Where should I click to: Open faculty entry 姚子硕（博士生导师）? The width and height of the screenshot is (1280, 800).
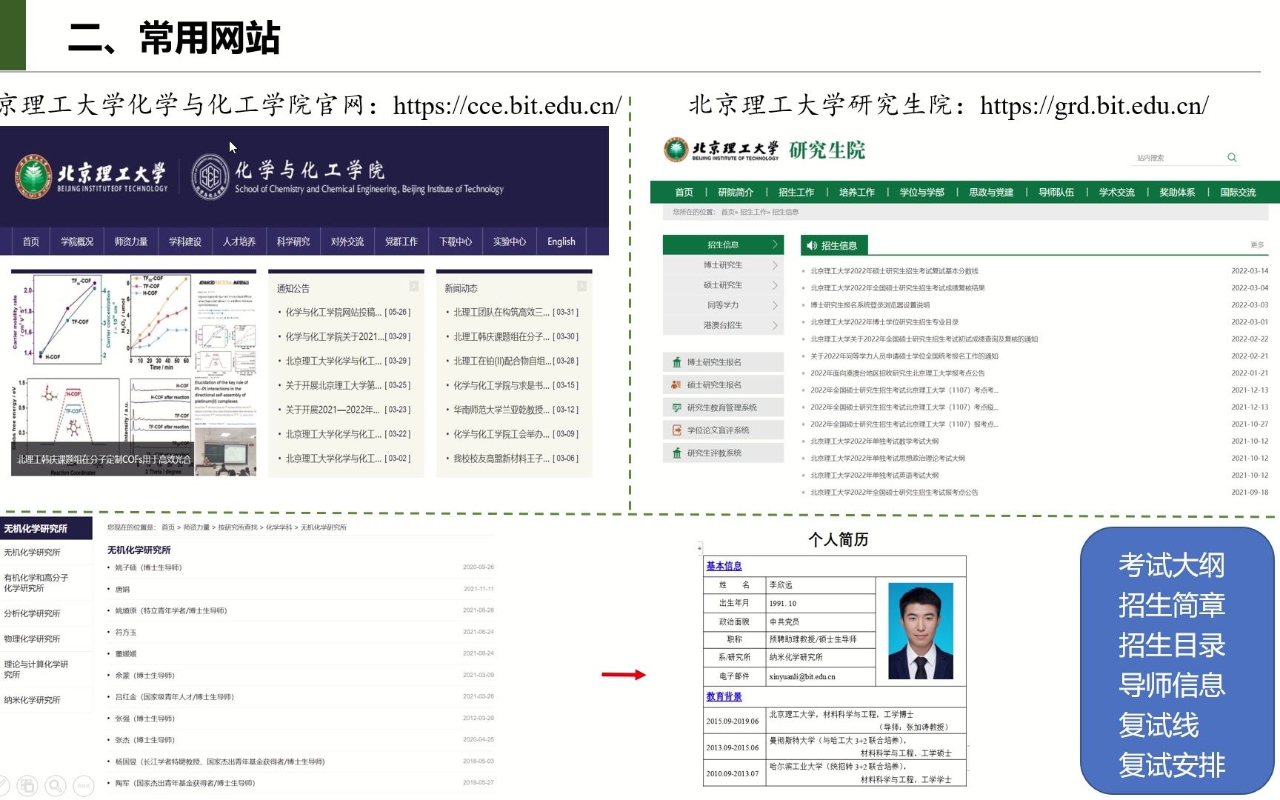point(148,567)
